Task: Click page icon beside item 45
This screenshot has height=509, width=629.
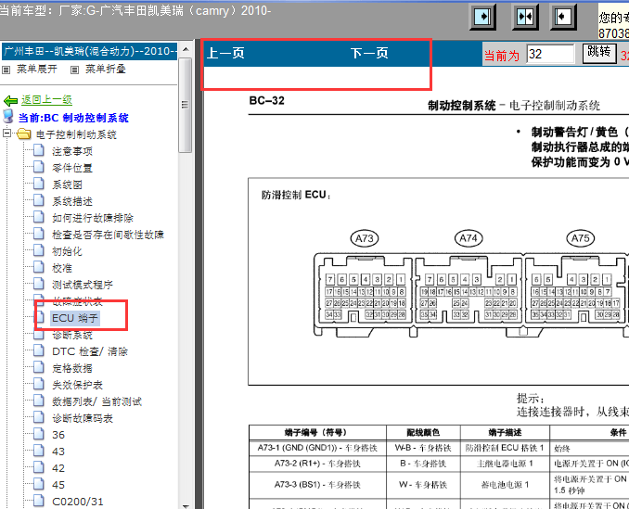Action: tap(39, 485)
